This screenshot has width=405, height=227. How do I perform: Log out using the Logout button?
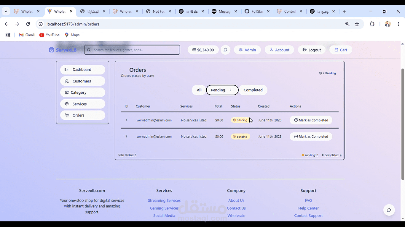pos(312,50)
